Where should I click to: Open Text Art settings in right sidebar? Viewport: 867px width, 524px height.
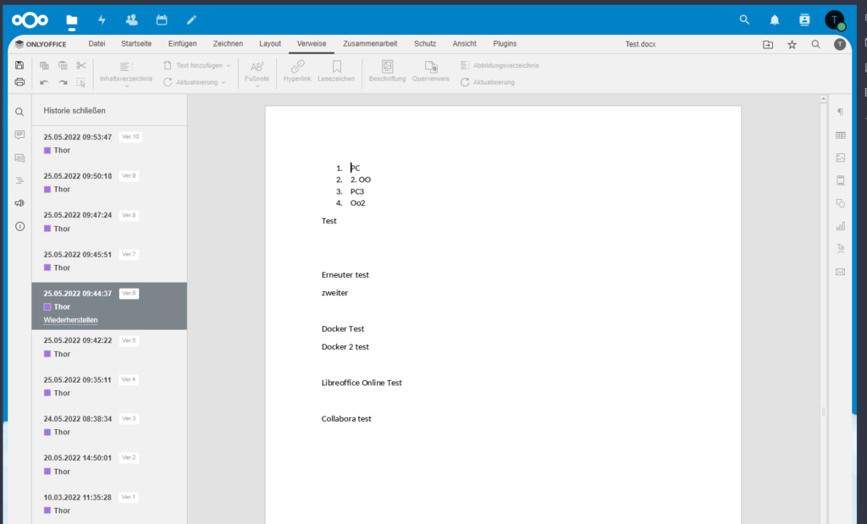coord(841,248)
